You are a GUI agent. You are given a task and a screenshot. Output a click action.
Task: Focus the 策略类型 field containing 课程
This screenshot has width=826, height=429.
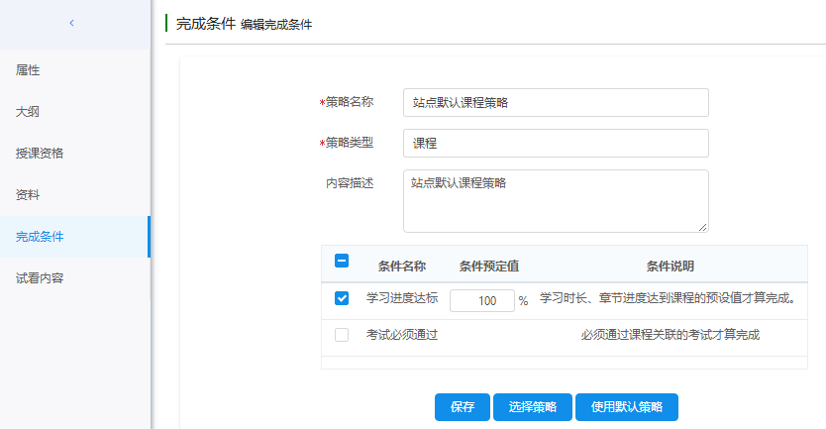[x=556, y=143]
